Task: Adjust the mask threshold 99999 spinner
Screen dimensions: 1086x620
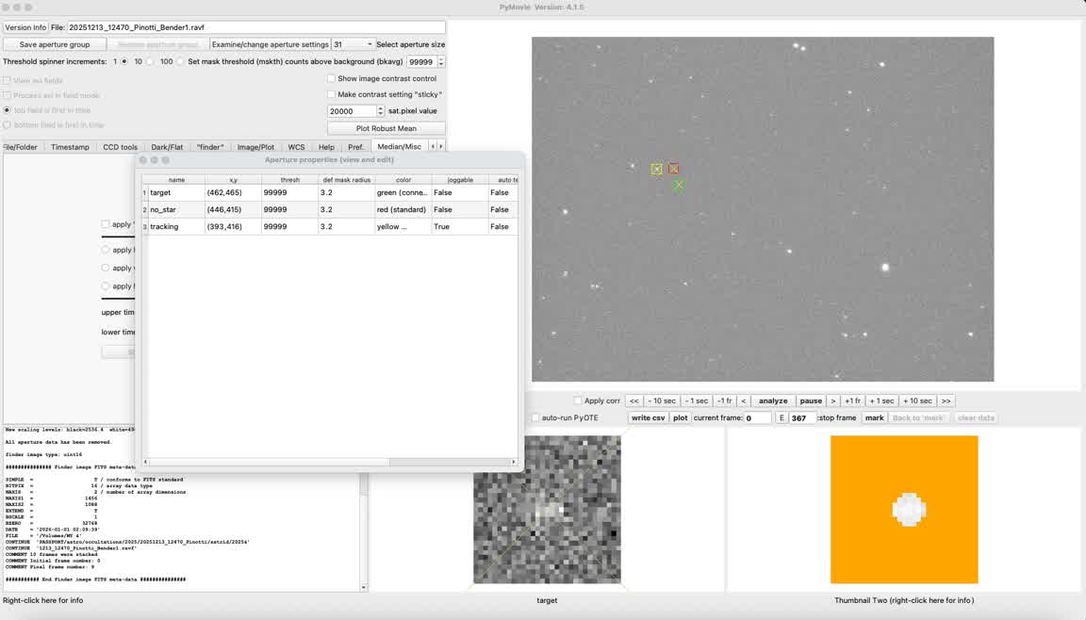Action: 440,62
